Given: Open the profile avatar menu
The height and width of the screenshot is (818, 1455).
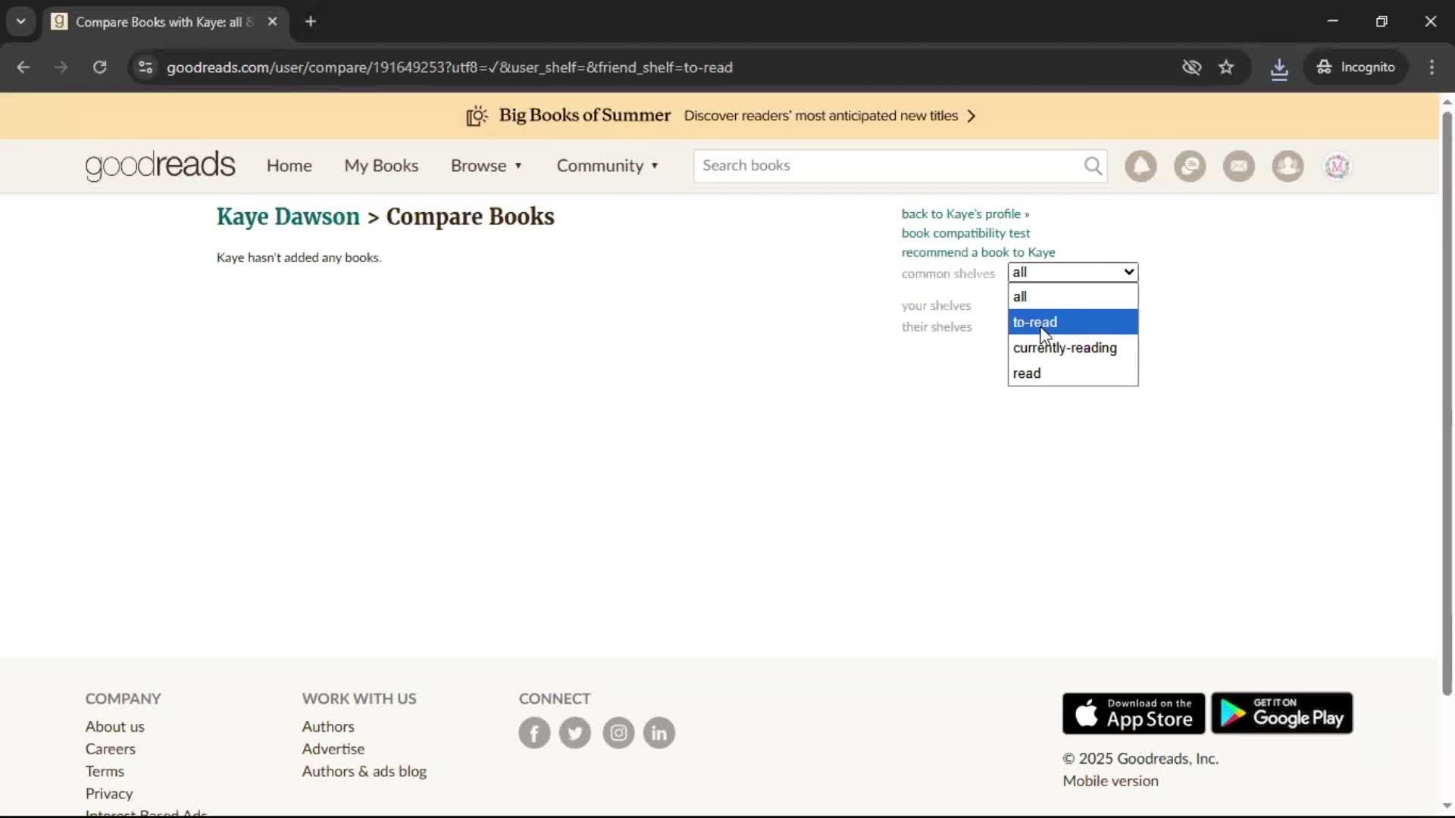Looking at the screenshot, I should (x=1337, y=166).
